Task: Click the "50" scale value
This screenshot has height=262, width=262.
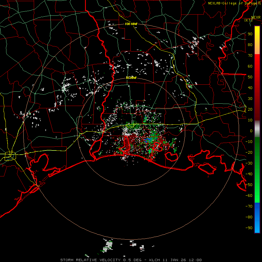Action: 250,77
